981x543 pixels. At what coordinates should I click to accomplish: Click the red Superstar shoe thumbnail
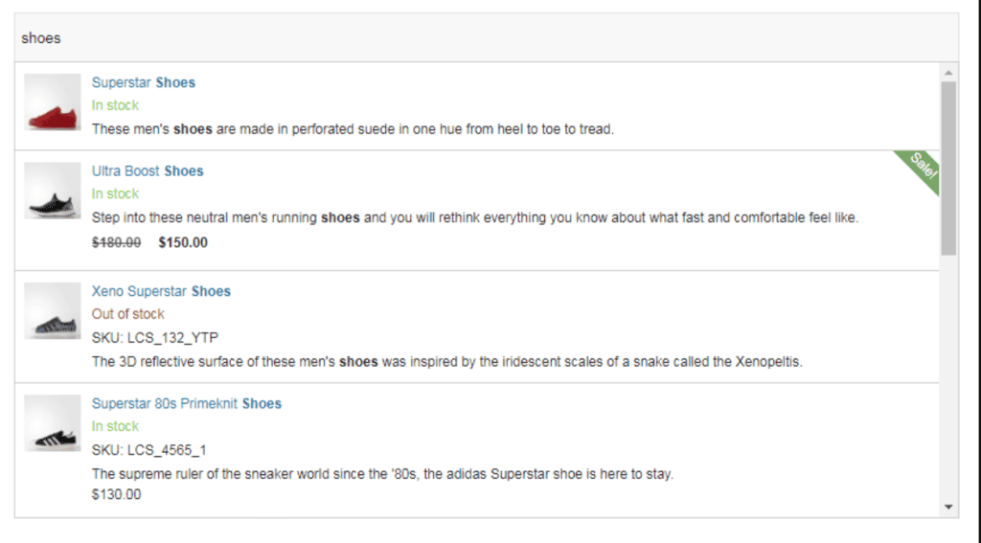pyautogui.click(x=53, y=102)
